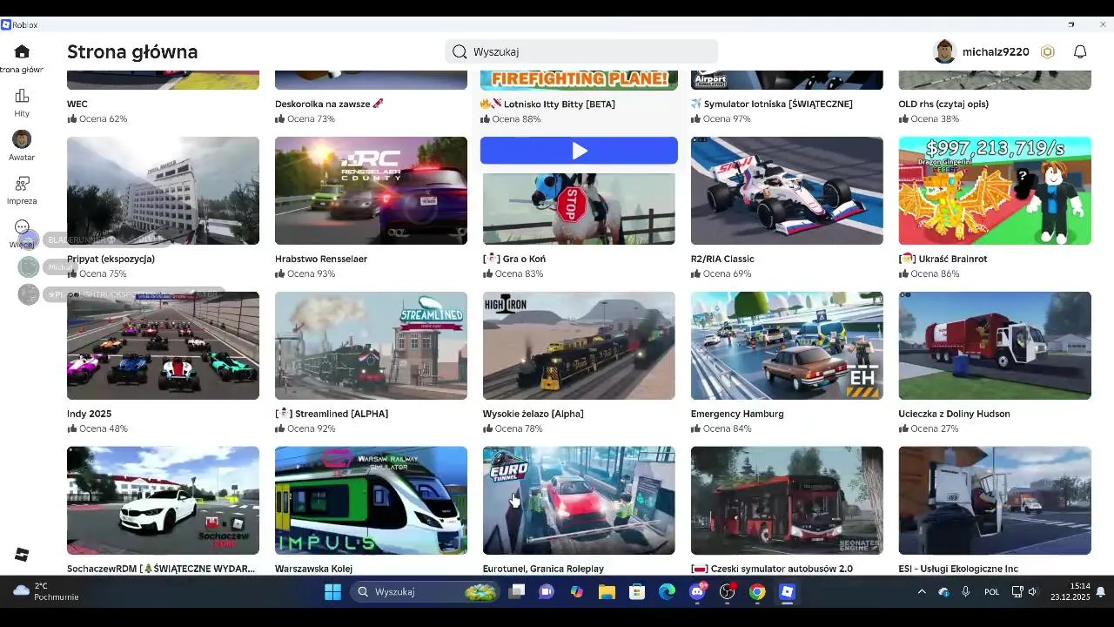Open the Task View taskbar icon

(x=517, y=592)
